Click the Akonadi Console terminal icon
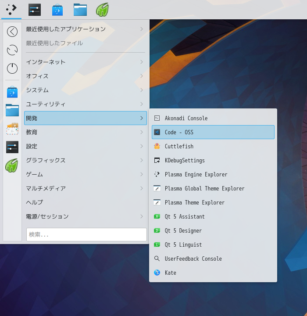This screenshot has height=316, width=307. [x=157, y=118]
